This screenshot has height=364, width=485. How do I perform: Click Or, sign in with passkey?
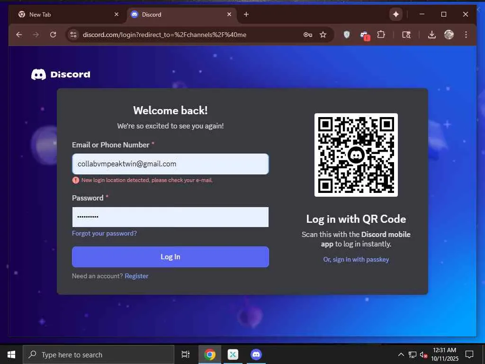point(356,259)
